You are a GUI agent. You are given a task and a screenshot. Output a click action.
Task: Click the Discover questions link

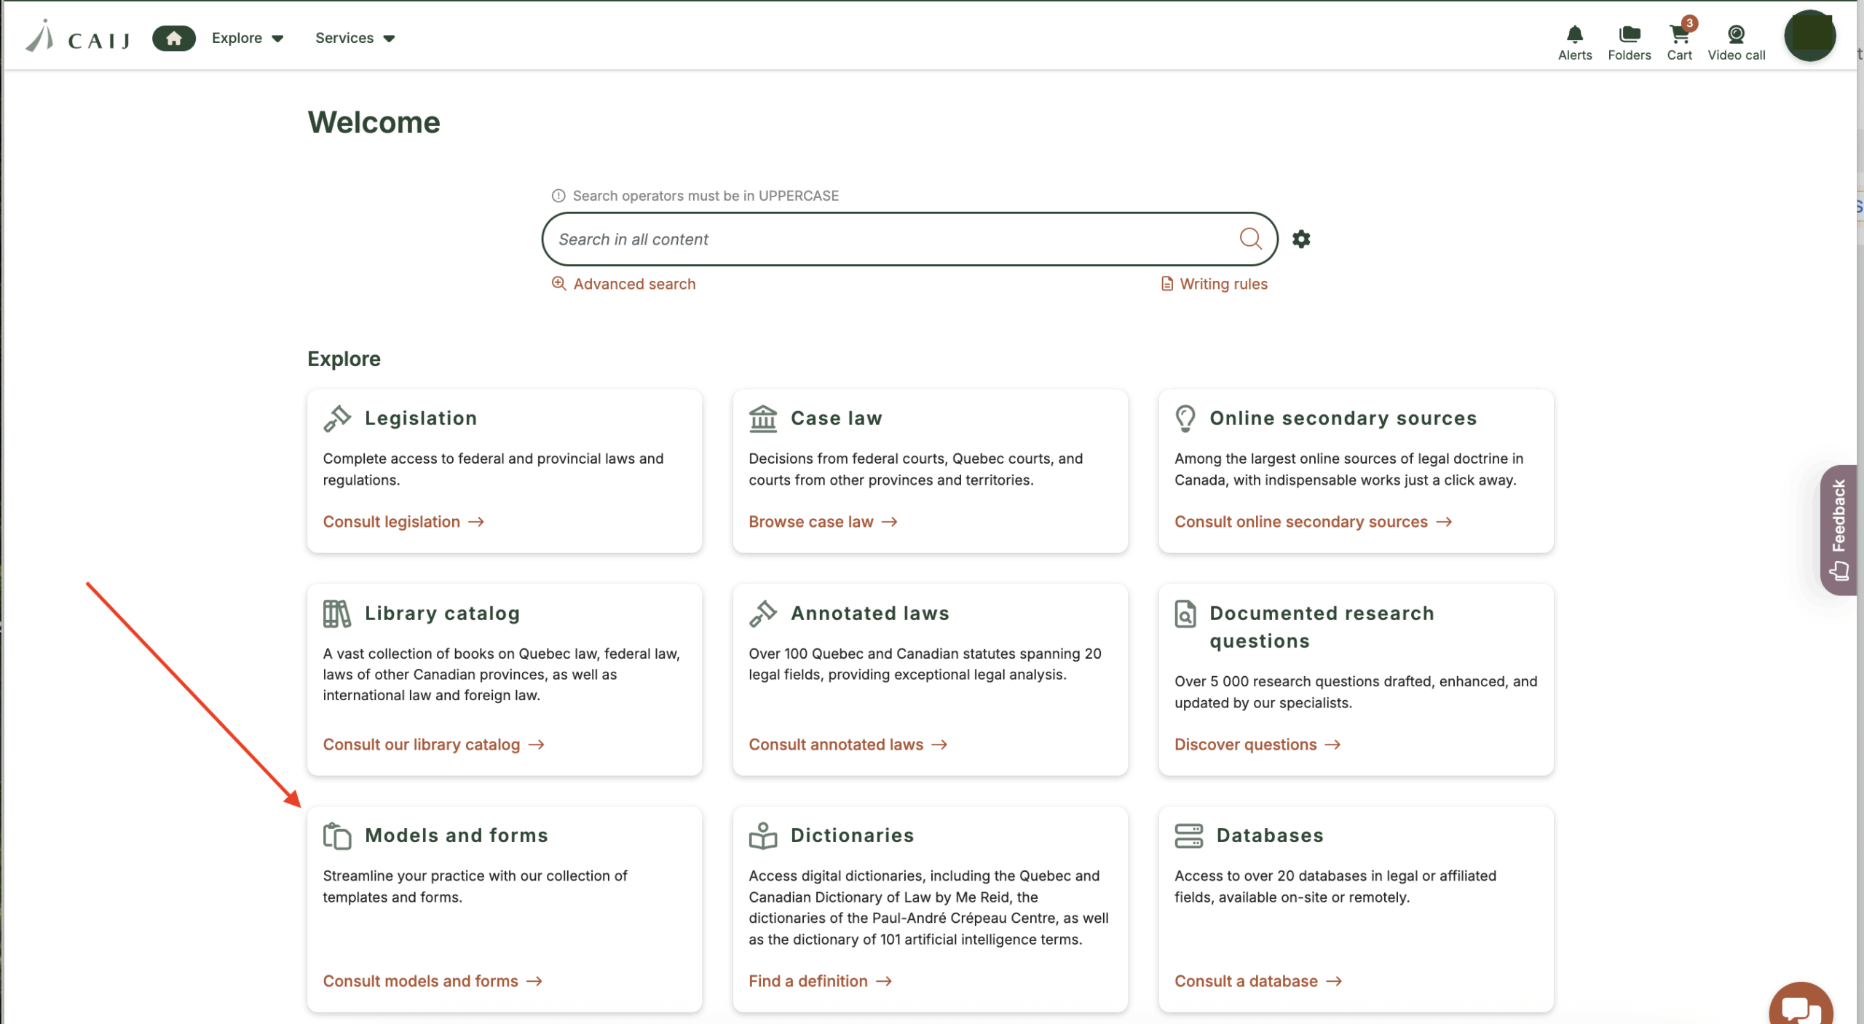(1257, 744)
